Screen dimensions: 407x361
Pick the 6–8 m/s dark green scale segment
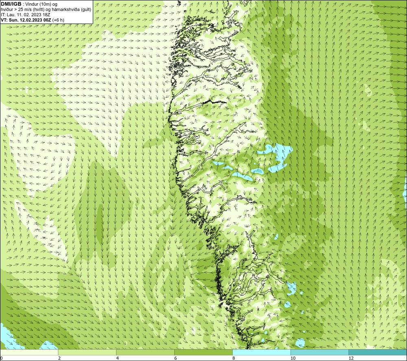click(203, 352)
